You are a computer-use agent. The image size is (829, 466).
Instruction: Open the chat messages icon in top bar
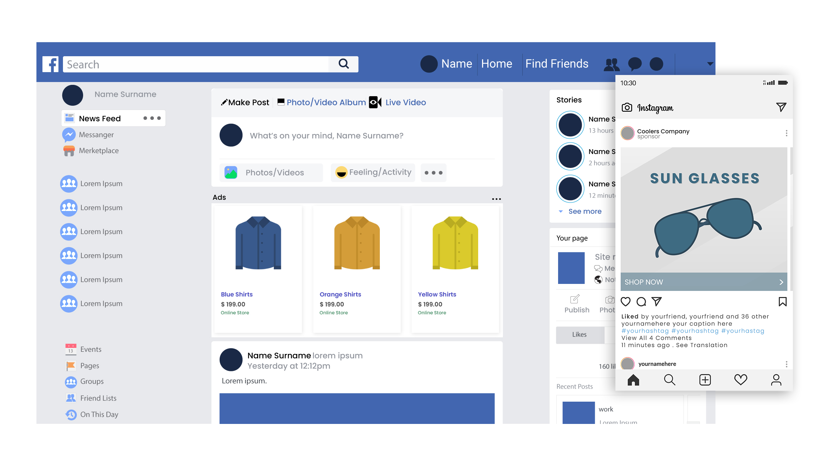click(635, 64)
